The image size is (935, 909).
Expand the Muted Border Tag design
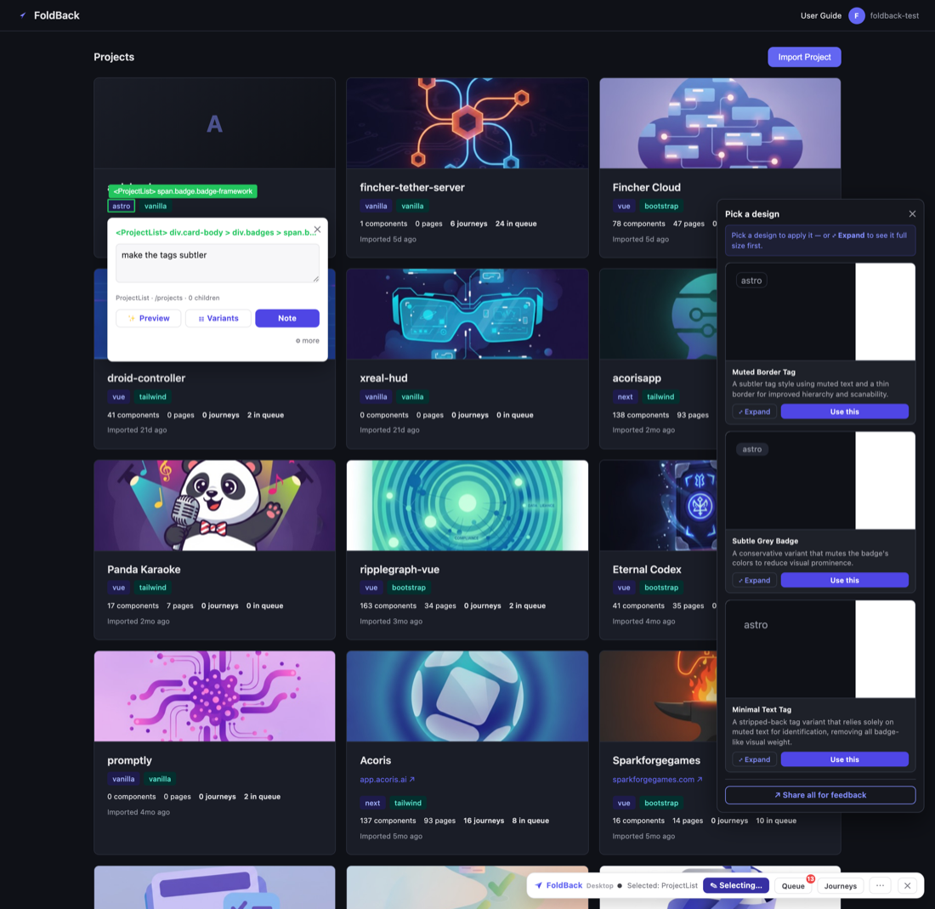754,412
